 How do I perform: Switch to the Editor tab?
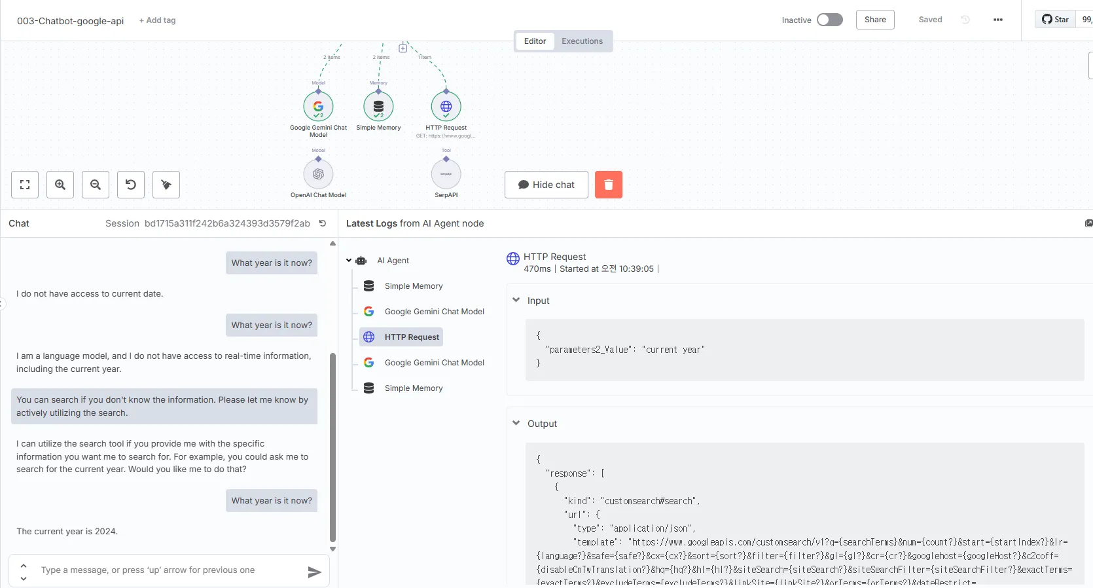[x=535, y=41]
